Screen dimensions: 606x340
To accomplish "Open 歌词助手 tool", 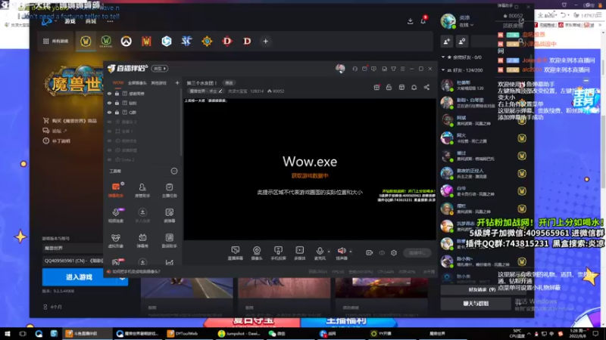I will 169,240.
